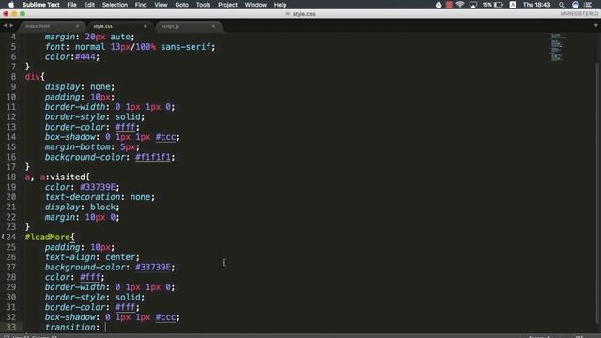Switch to the style.css tab
Image resolution: width=601 pixels, height=338 pixels.
[102, 26]
